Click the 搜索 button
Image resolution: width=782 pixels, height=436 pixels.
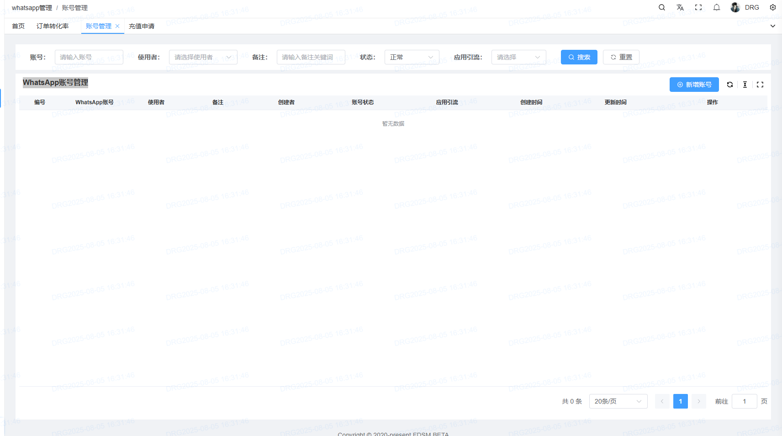coord(579,57)
